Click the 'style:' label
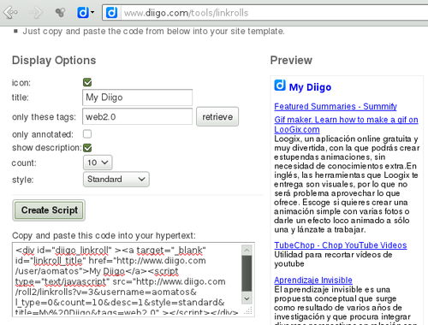Viewport: 428px width, 325px height. (x=22, y=180)
